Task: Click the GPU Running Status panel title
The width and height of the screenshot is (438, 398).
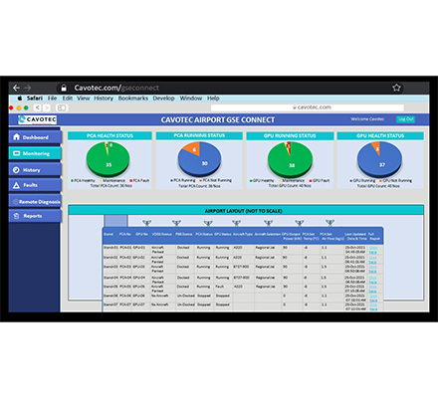Action: (x=290, y=135)
